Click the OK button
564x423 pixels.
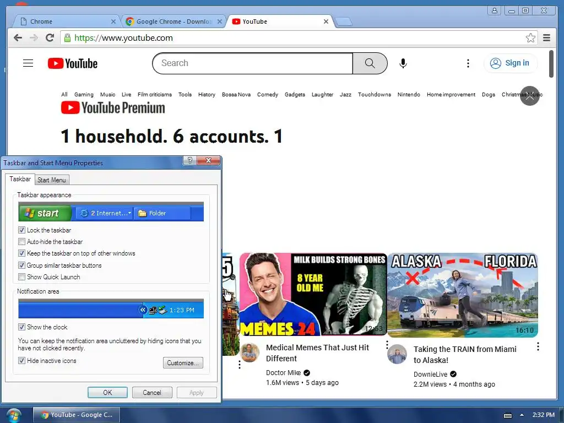(107, 392)
